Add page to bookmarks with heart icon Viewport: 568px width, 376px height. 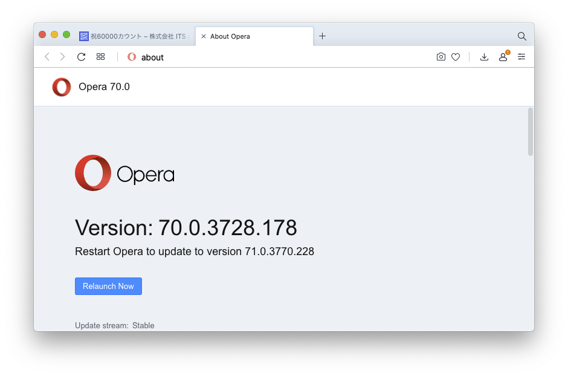coord(456,57)
